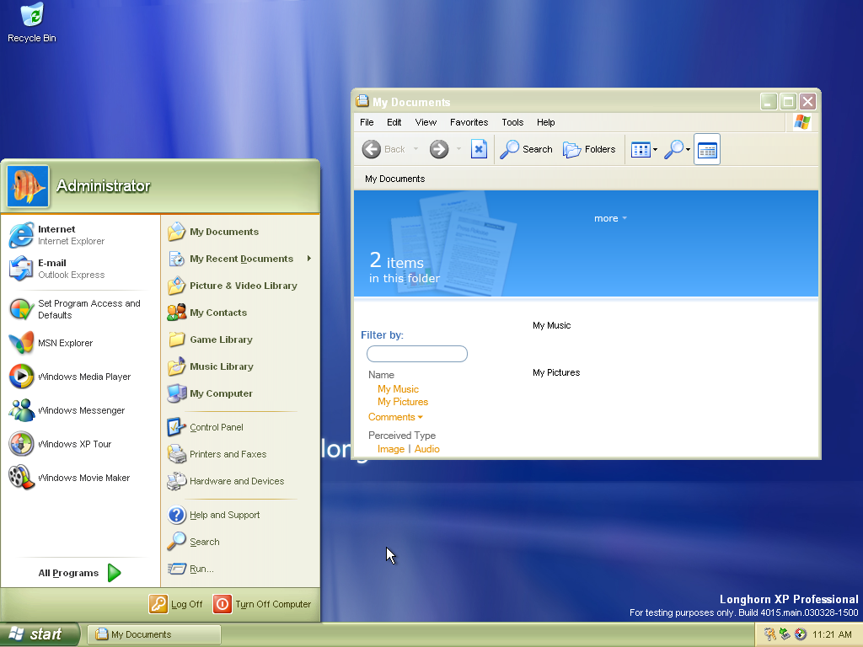The height and width of the screenshot is (647, 863).
Task: Open the Tools menu
Action: [x=512, y=122]
